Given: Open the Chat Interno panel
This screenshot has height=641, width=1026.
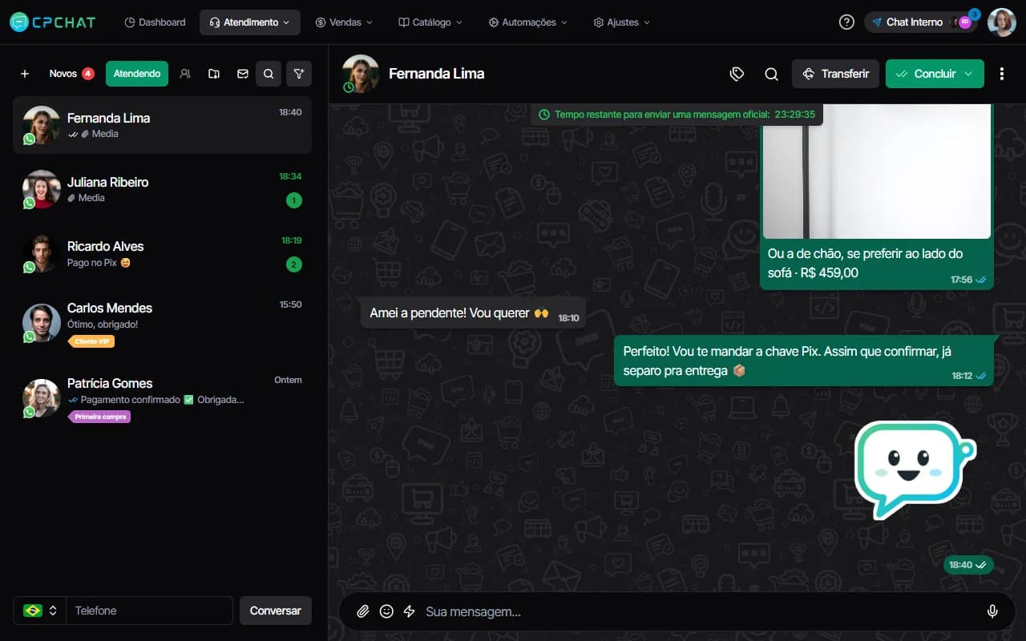Looking at the screenshot, I should (x=921, y=22).
